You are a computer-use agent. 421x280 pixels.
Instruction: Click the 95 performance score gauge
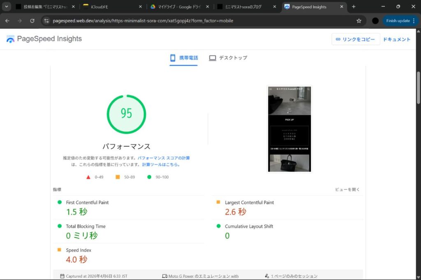[x=126, y=114]
